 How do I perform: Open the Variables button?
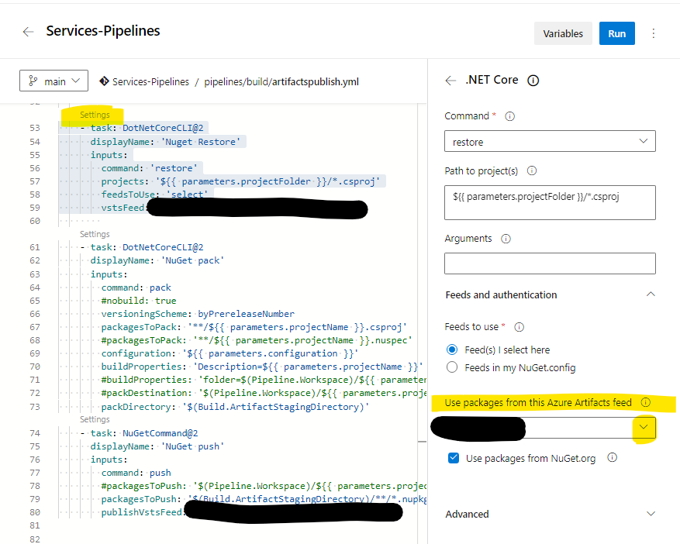[563, 33]
